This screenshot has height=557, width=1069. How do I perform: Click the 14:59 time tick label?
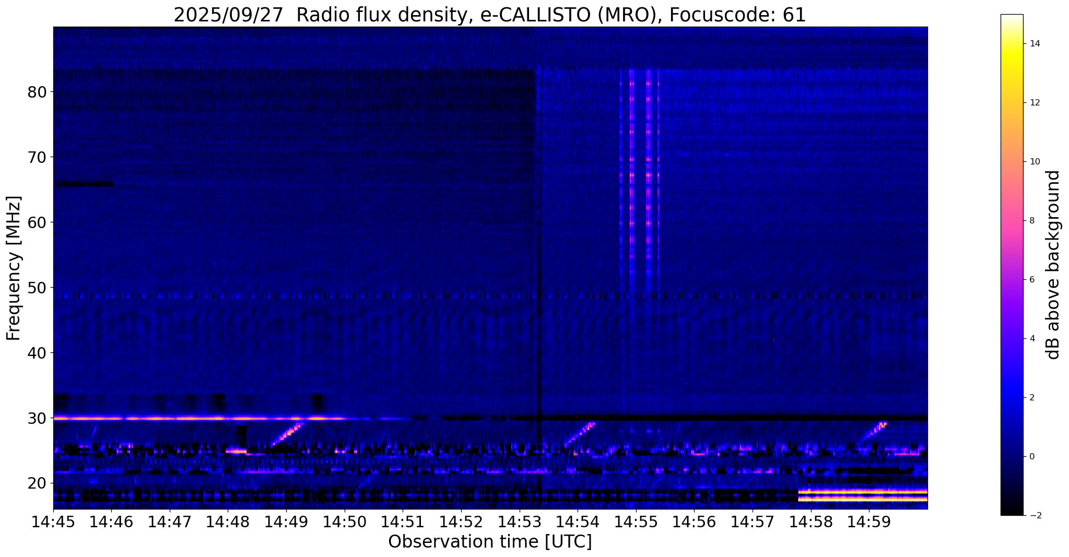pyautogui.click(x=869, y=522)
